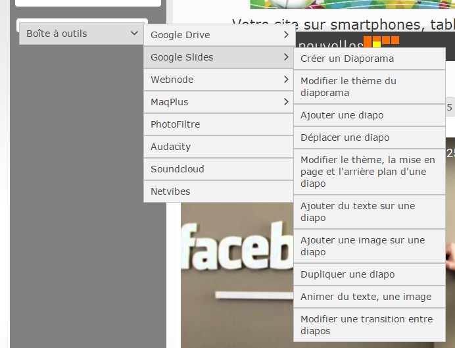The image size is (455, 348).
Task: Select Audacity in the tools menu
Action: click(218, 147)
